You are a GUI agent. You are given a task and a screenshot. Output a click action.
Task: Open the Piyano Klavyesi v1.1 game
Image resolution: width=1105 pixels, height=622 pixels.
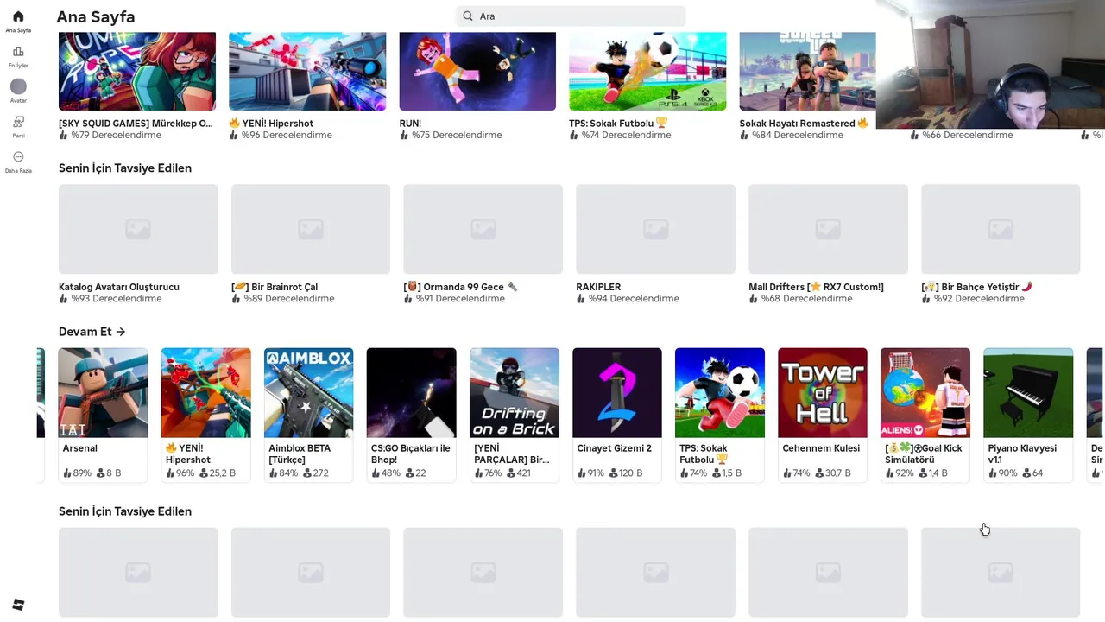(x=1028, y=415)
